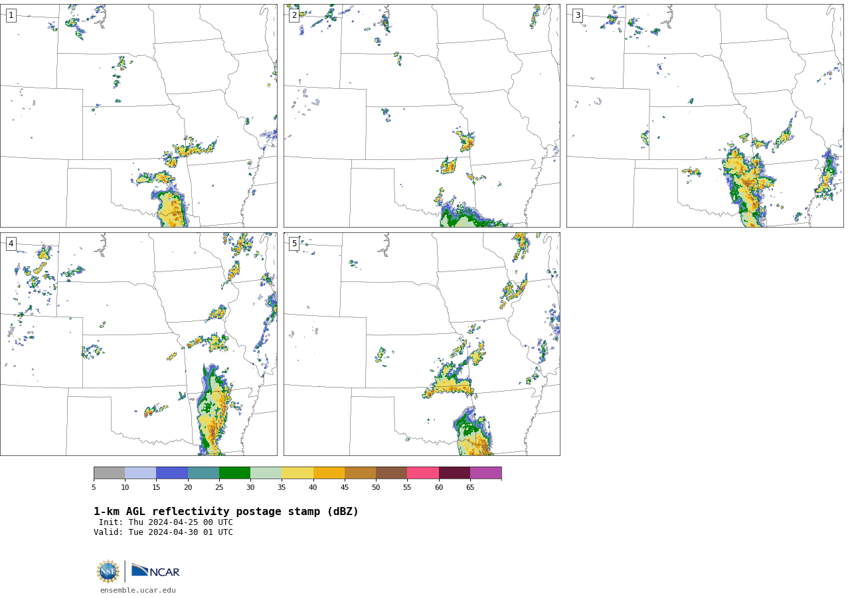Click the colorbar tick label 35
The image size is (850, 598).
pyautogui.click(x=282, y=488)
